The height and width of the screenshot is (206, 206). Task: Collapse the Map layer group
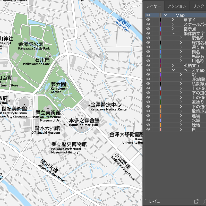pos(166,15)
